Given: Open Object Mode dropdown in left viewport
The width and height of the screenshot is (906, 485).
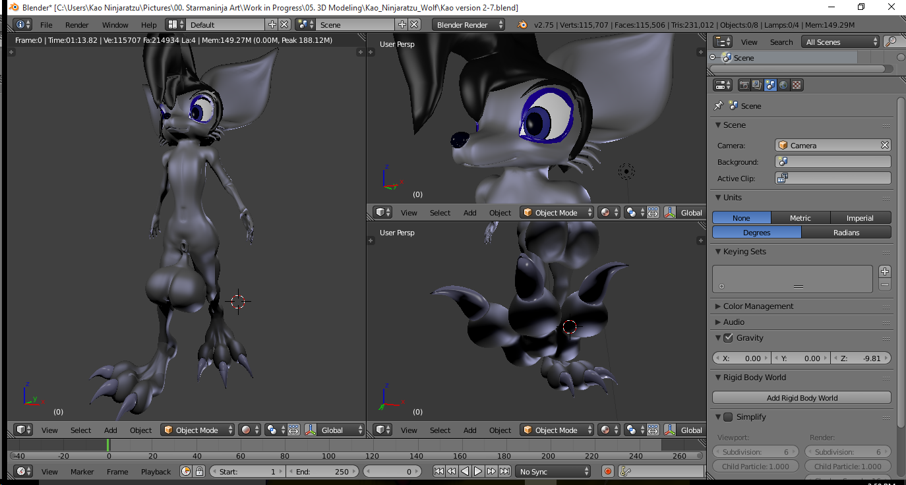Looking at the screenshot, I should [198, 430].
